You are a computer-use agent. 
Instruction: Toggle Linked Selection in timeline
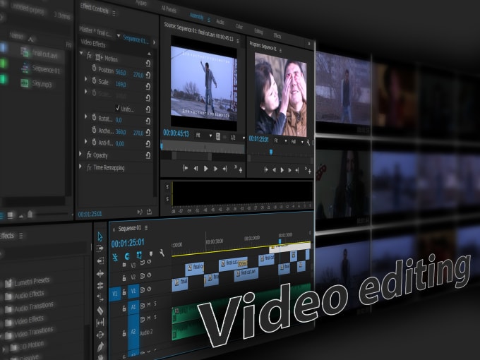[139, 255]
